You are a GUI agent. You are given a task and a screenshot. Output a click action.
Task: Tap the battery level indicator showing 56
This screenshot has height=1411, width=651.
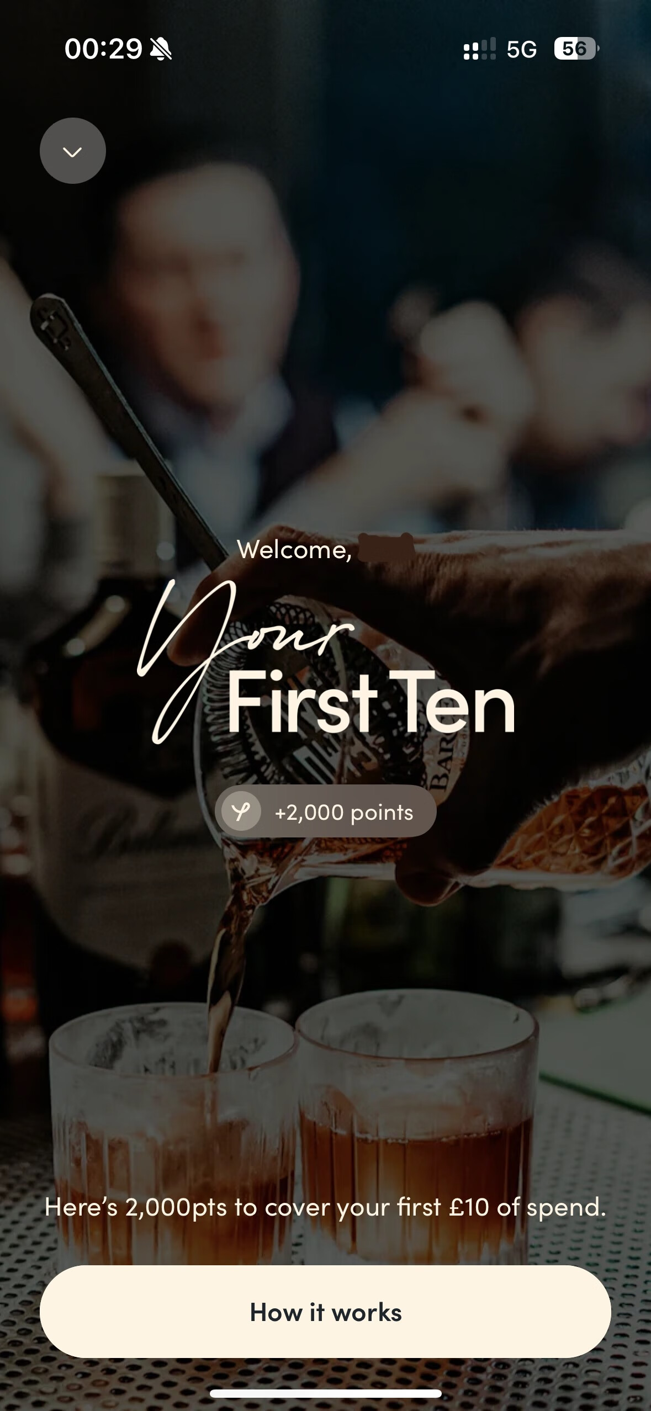pos(576,49)
